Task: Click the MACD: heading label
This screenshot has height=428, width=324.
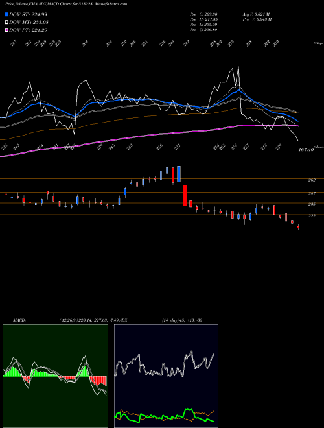Action: (19, 320)
